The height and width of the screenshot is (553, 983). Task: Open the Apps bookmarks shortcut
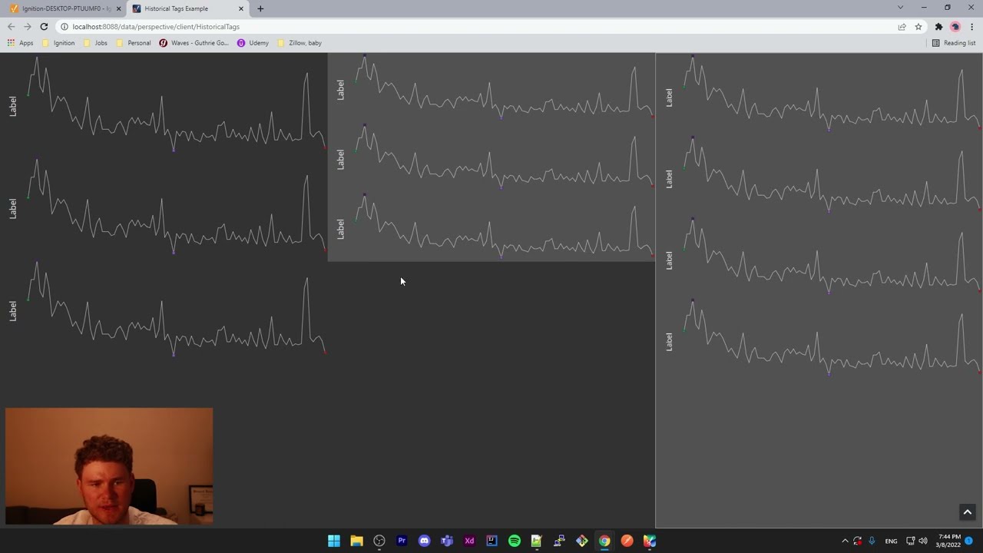(x=21, y=43)
